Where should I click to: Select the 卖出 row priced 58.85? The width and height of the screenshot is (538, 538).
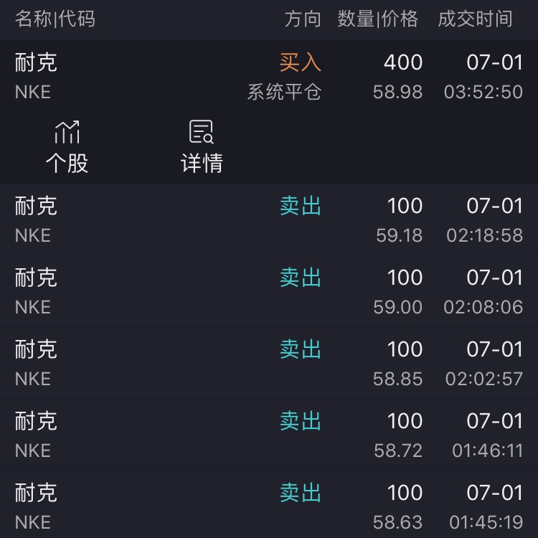[x=269, y=363]
